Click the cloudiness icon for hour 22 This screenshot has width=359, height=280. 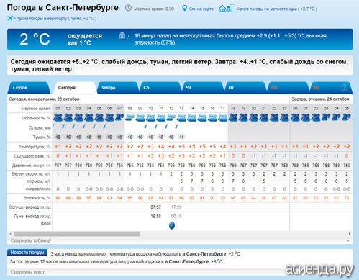point(274,117)
